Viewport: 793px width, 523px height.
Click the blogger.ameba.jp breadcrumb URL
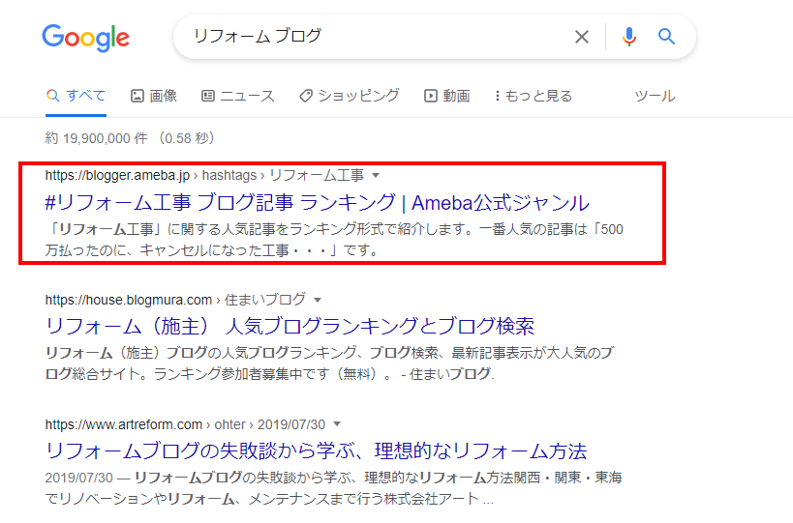[117, 175]
